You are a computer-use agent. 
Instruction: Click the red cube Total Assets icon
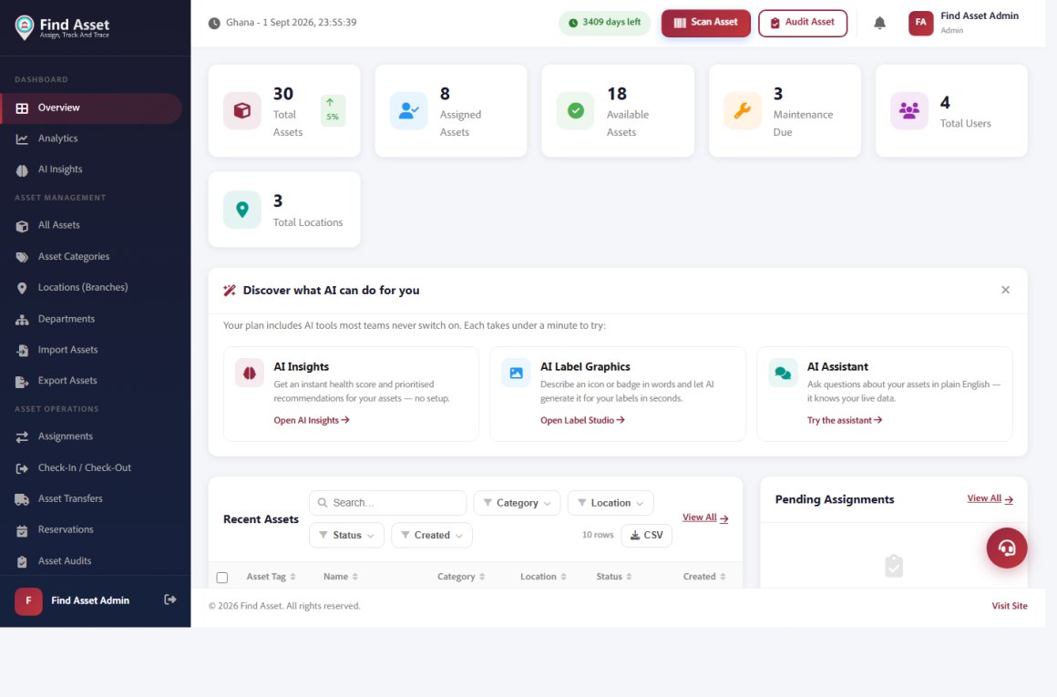coord(242,110)
